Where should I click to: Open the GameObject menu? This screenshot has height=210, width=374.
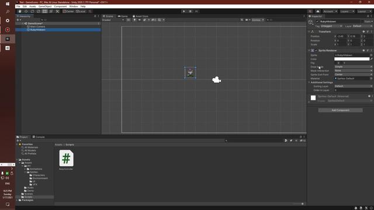(x=45, y=6)
